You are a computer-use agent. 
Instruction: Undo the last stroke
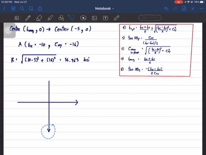(x=166, y=9)
